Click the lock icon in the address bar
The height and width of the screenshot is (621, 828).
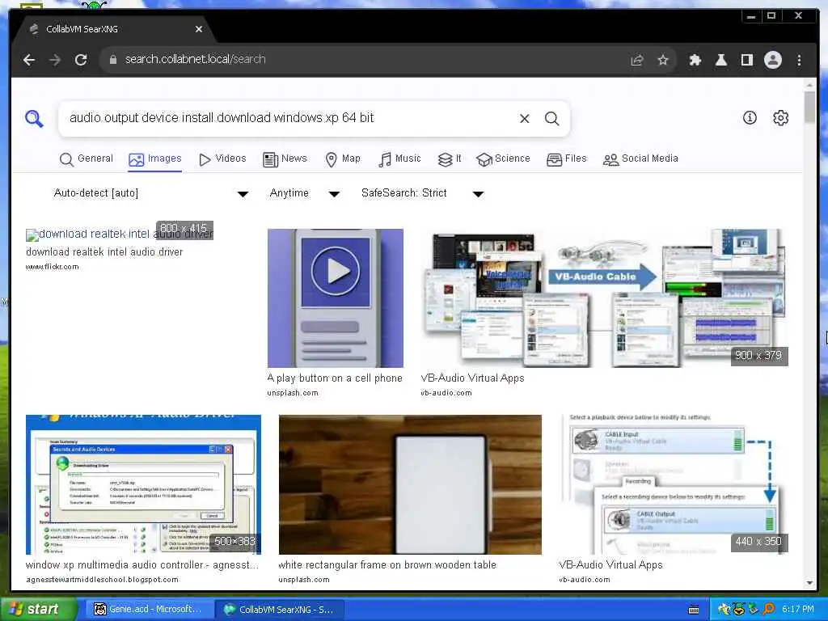point(112,60)
